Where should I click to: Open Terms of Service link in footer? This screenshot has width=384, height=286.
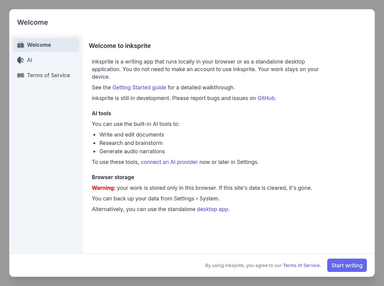pyautogui.click(x=301, y=265)
